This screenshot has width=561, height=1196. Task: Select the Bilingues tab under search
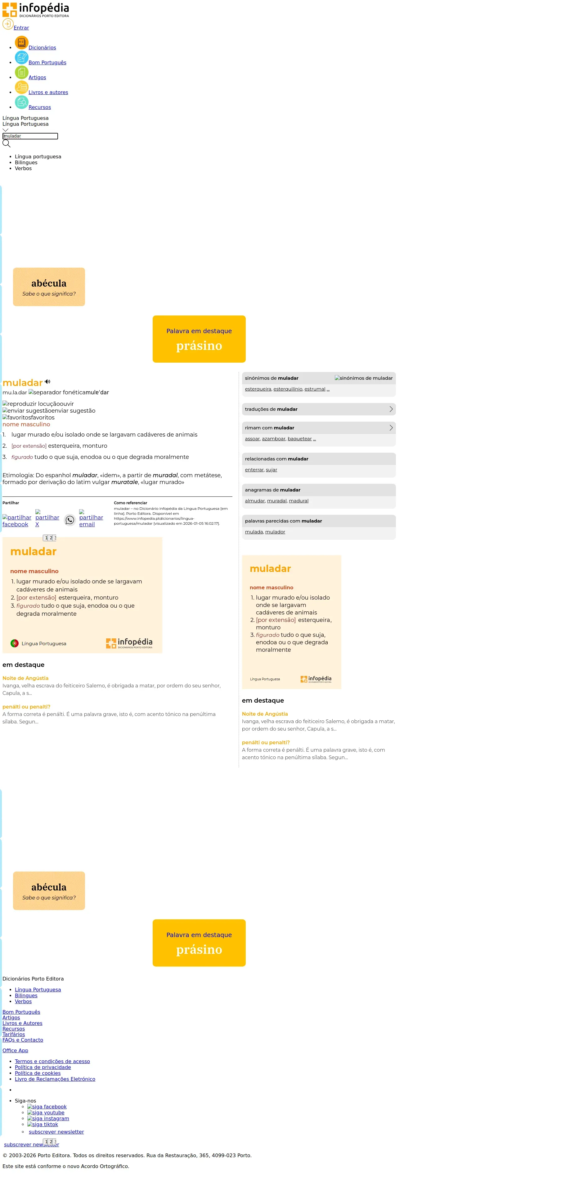point(26,162)
